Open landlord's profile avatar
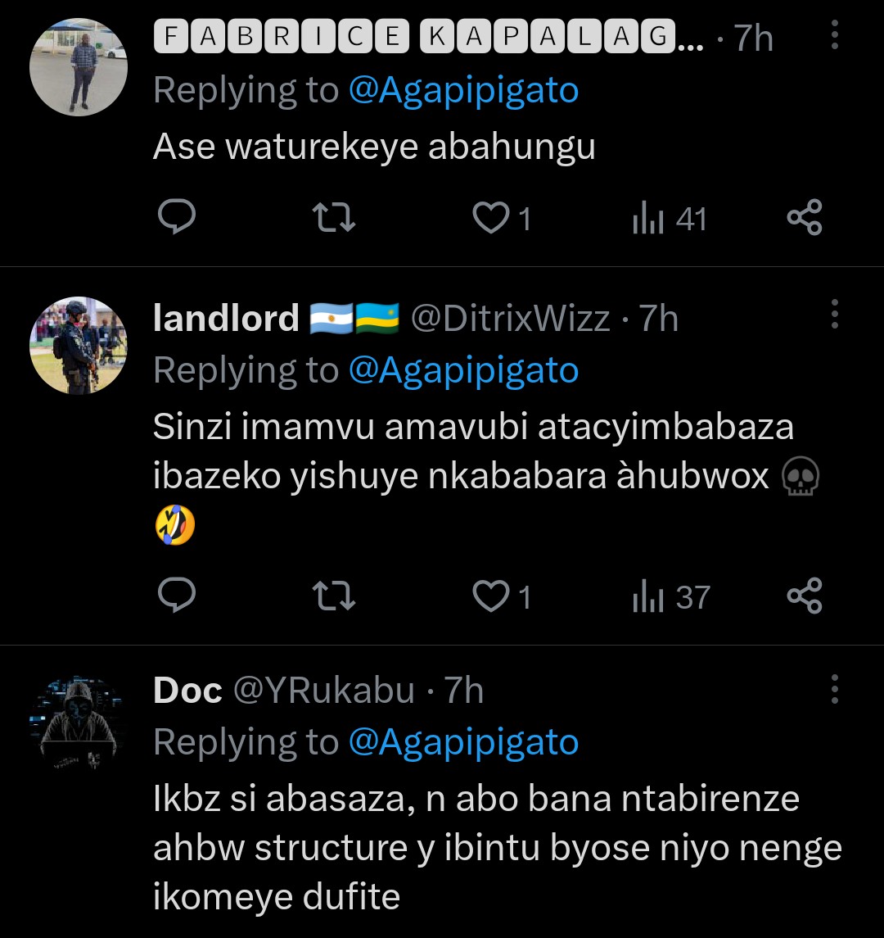Viewport: 884px width, 938px height. pos(79,346)
